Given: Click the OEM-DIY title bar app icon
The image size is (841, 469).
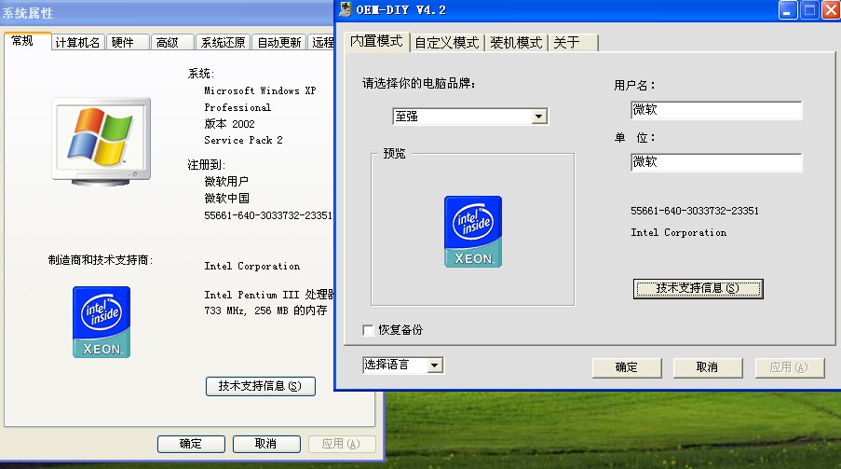Looking at the screenshot, I should [x=346, y=9].
